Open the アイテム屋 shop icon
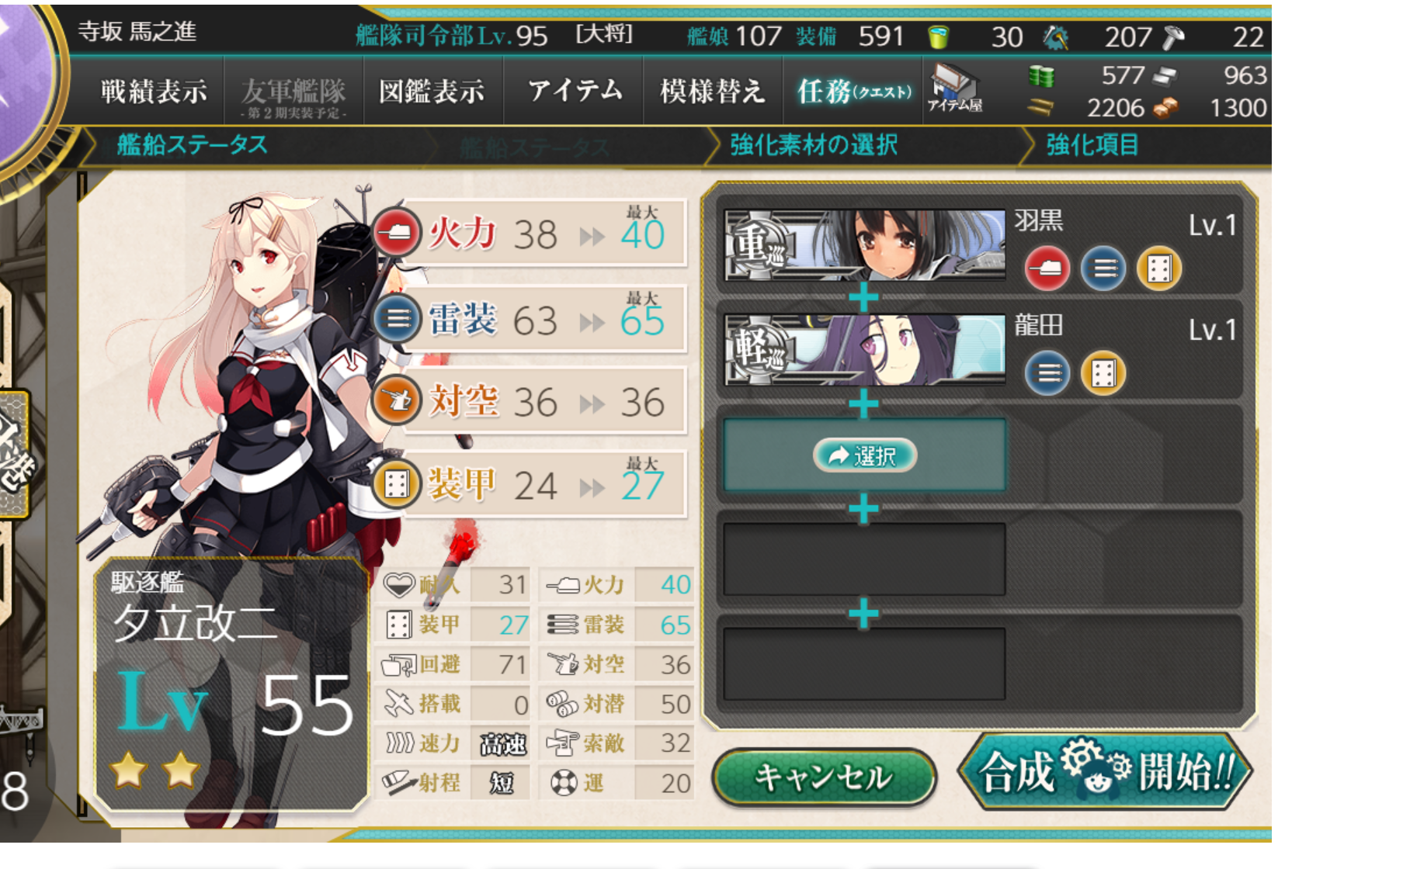The width and height of the screenshot is (1403, 869). point(954,88)
